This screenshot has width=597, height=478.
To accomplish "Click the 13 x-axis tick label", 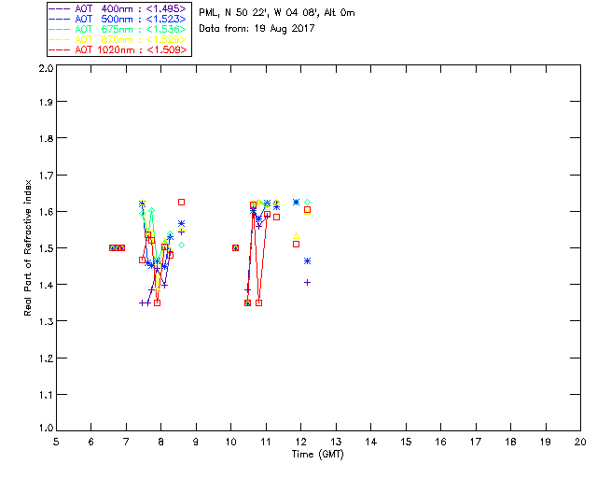I will pyautogui.click(x=336, y=442).
